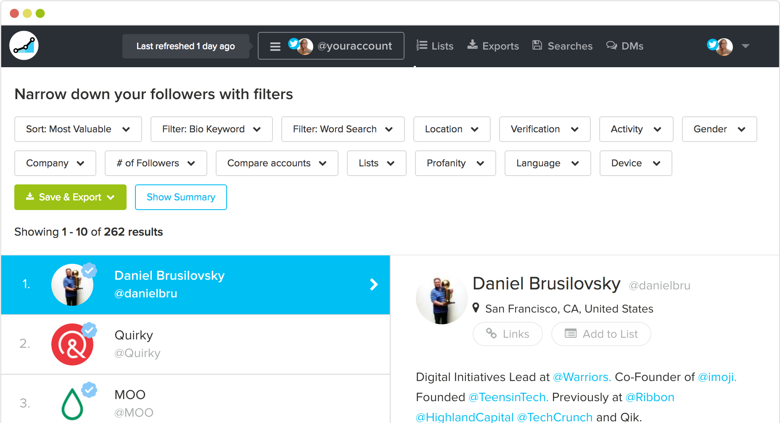Screen dimensions: 780x423
Task: Expand the # of Followers filter
Action: pos(156,163)
